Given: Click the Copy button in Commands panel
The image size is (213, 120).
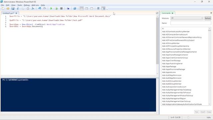Looking at the screenshot, I should coord(209,112).
